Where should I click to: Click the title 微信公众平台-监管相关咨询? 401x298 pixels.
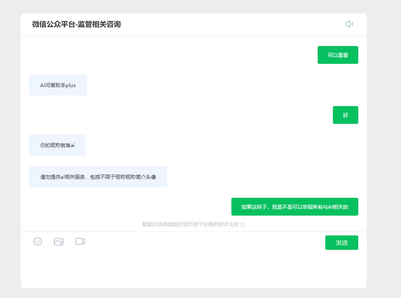point(76,24)
